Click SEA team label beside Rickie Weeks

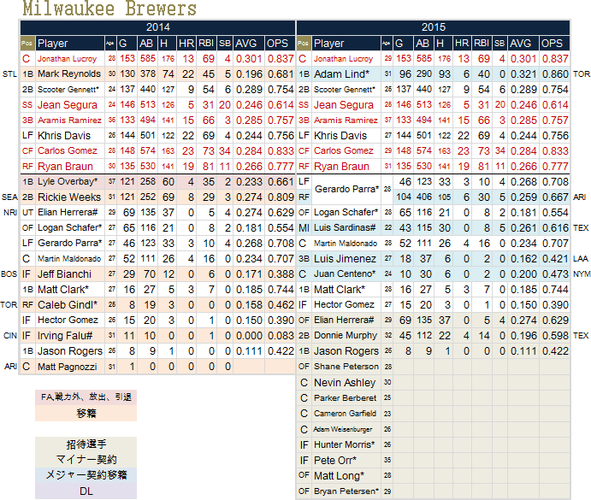[9, 197]
